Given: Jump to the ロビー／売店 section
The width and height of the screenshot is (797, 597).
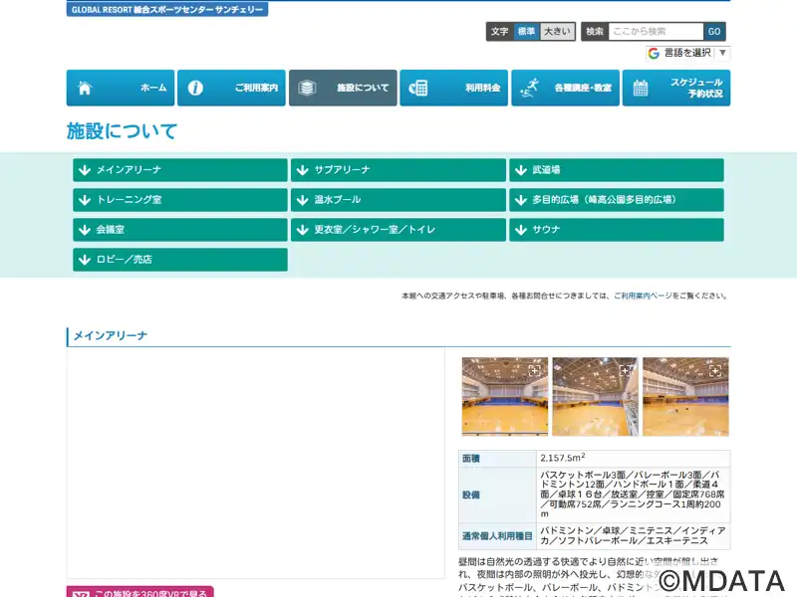Looking at the screenshot, I should pos(180,260).
